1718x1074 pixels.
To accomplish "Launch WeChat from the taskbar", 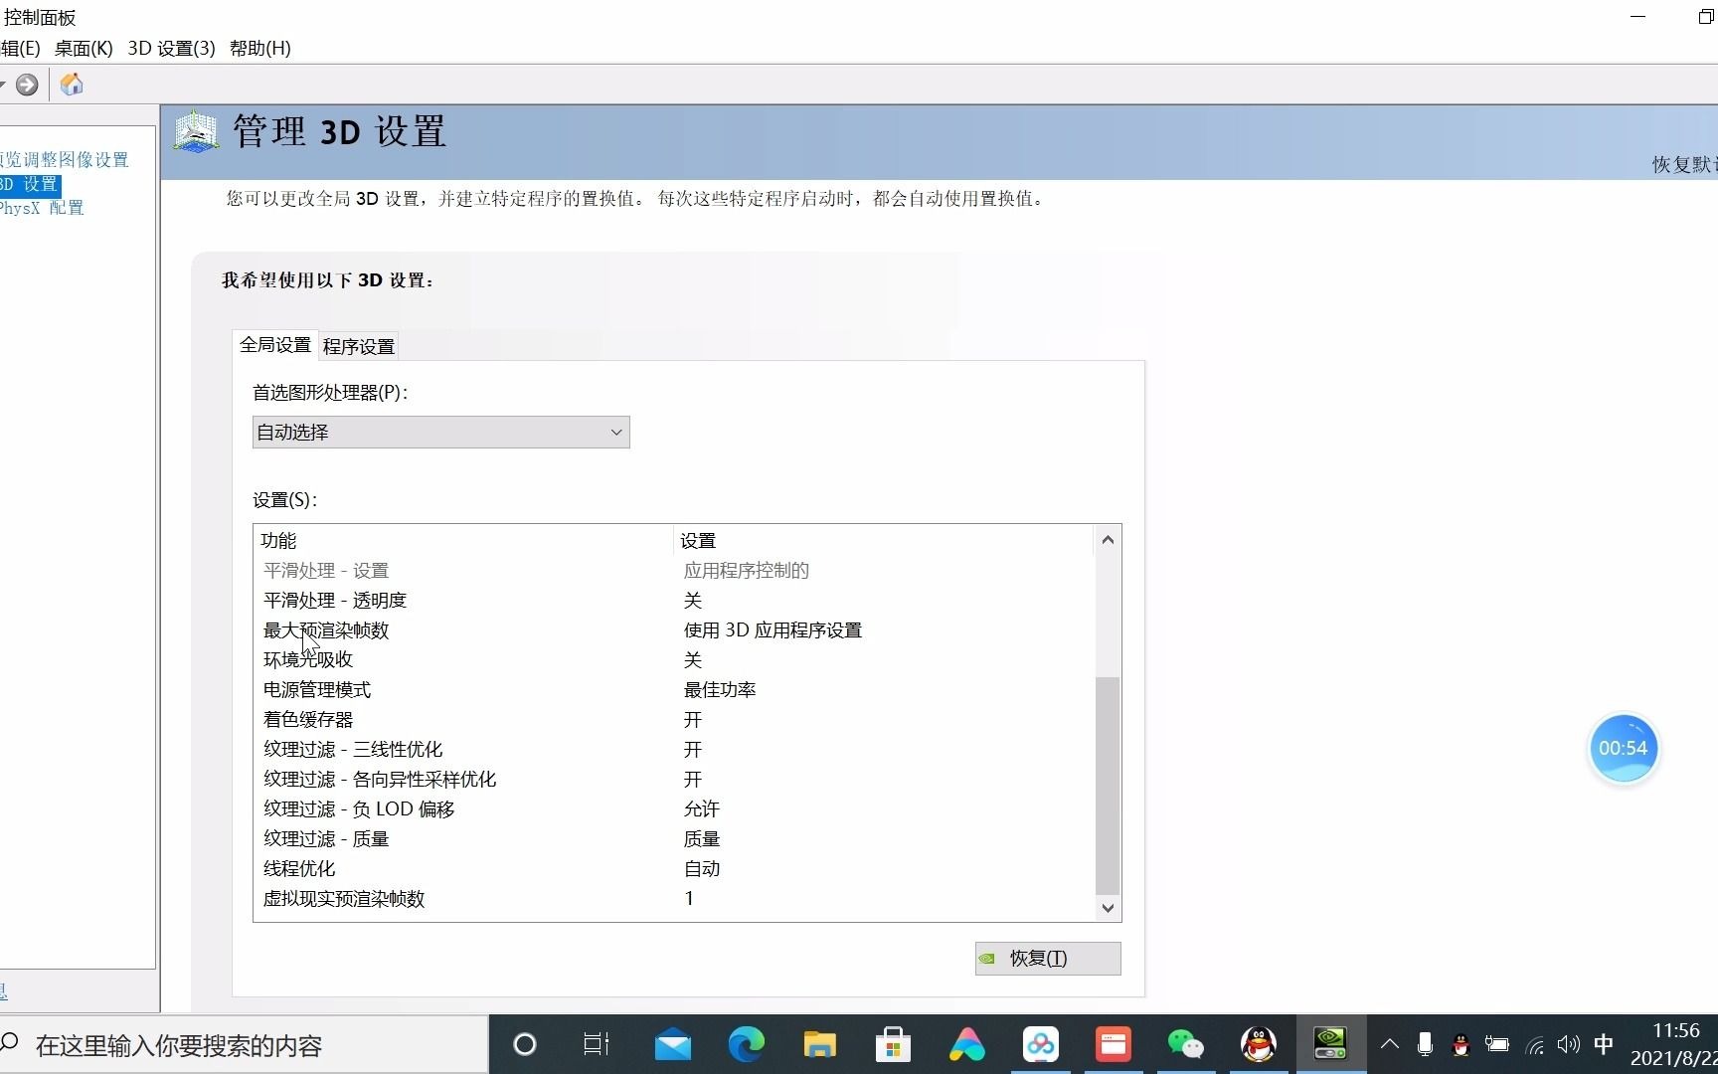I will [1185, 1044].
